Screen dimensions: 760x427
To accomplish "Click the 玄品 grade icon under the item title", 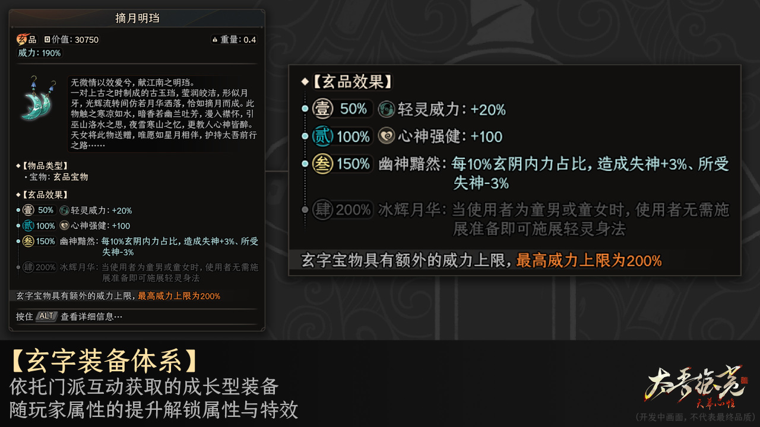I will point(23,40).
